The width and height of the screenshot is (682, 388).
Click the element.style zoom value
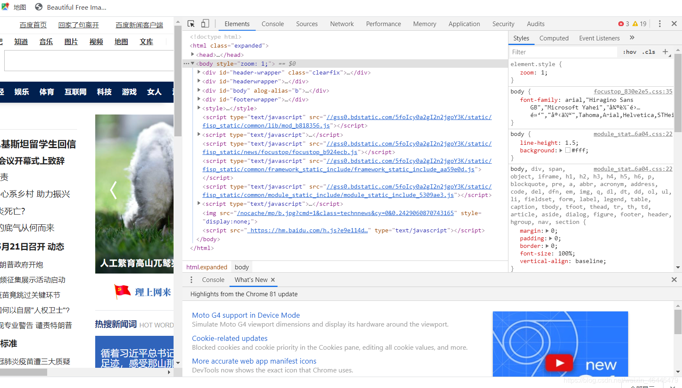coord(544,73)
